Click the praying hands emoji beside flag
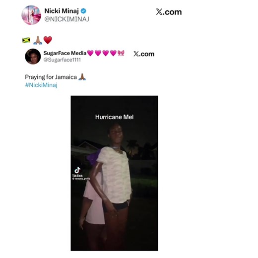Screen dimensions: 258x258 (38, 40)
